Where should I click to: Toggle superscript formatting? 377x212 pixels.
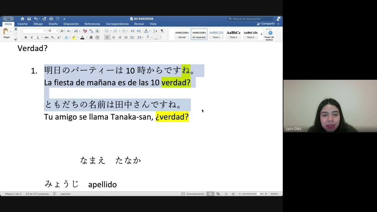click(x=59, y=37)
